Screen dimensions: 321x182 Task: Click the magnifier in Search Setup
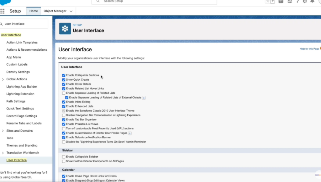(98, 1)
